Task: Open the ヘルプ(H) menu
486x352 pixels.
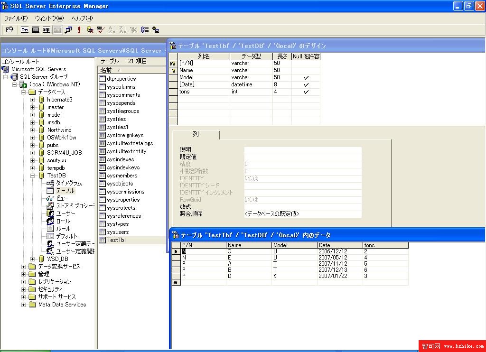Action: point(82,19)
